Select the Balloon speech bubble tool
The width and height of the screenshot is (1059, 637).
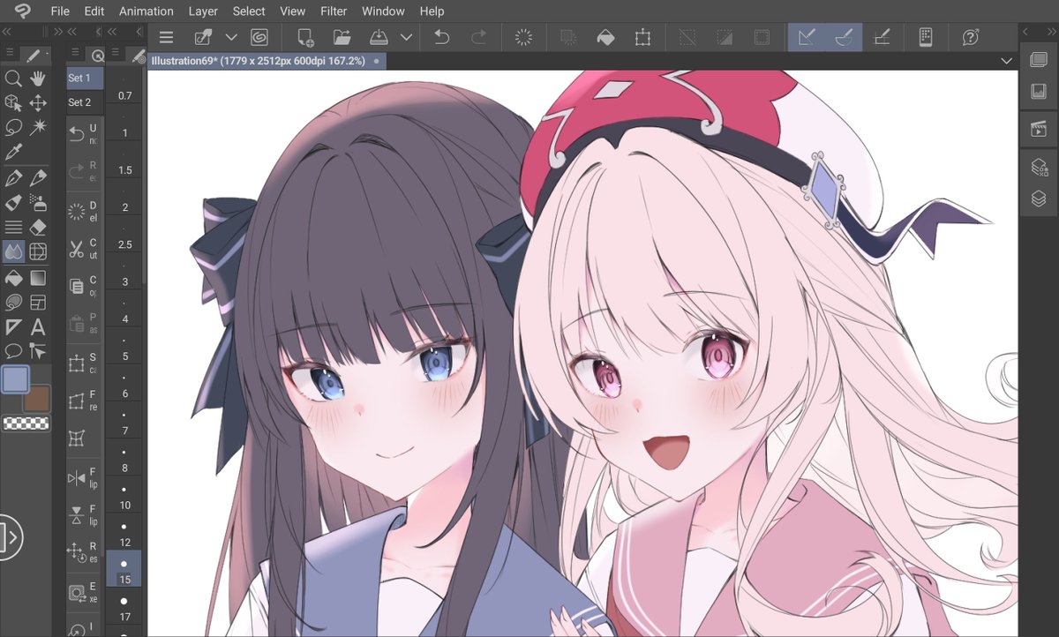(x=13, y=351)
